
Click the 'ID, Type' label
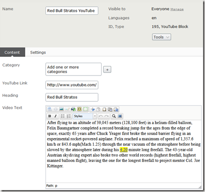tap(116, 27)
